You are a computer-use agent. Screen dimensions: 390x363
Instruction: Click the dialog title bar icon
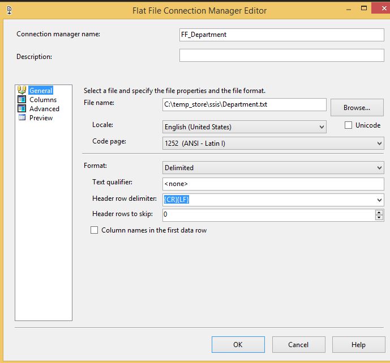click(8, 10)
